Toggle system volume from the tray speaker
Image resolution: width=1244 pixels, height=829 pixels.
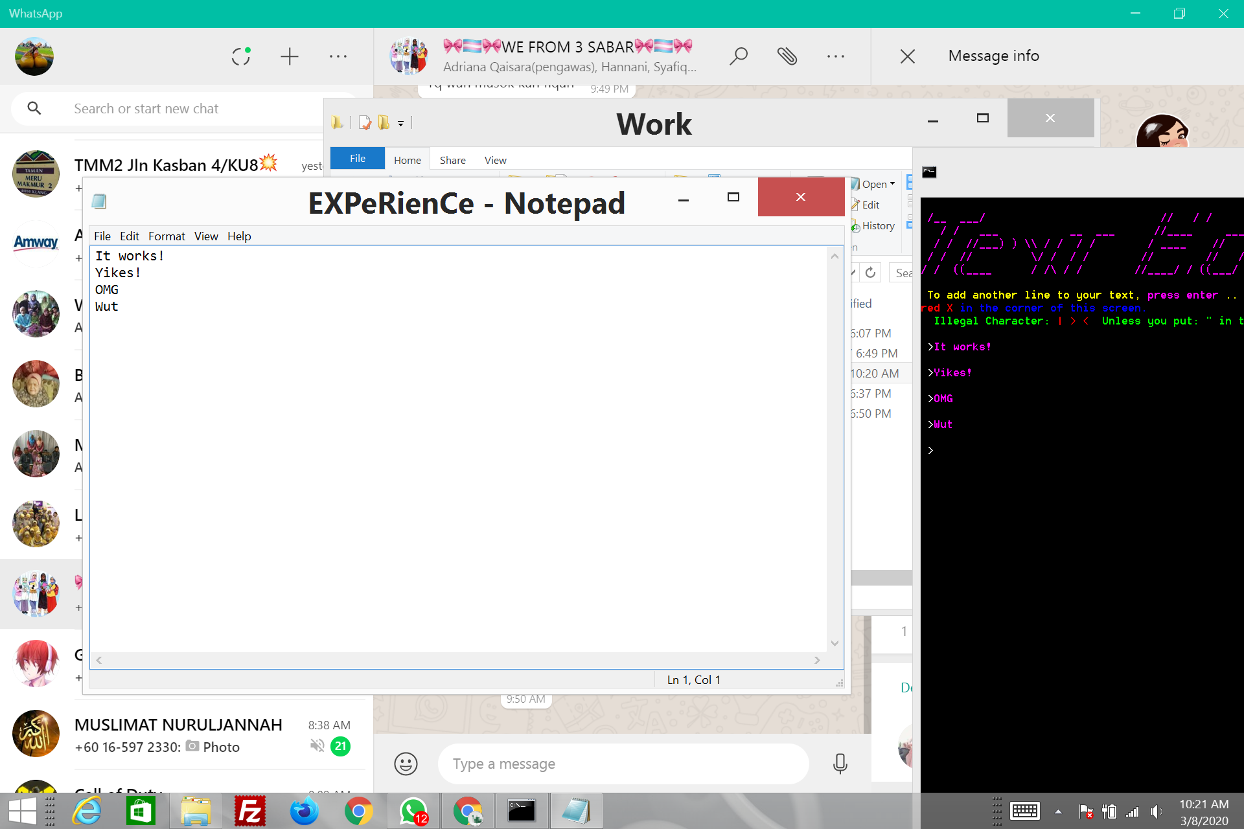(1156, 811)
